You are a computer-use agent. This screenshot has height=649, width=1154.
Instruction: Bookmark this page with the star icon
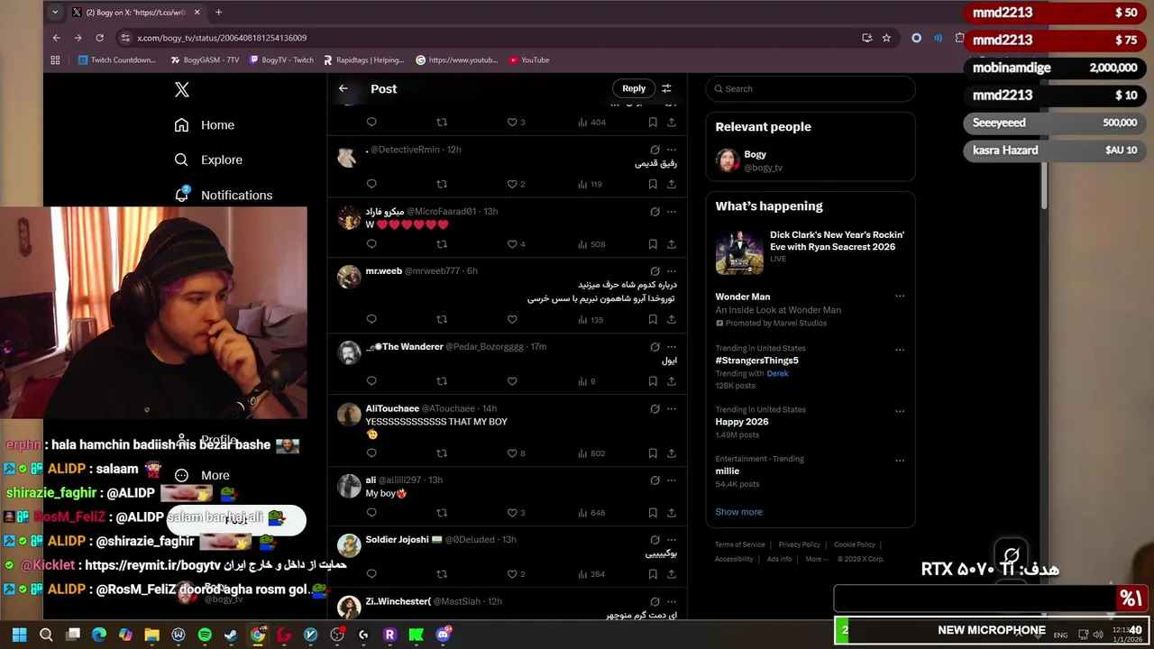point(886,38)
